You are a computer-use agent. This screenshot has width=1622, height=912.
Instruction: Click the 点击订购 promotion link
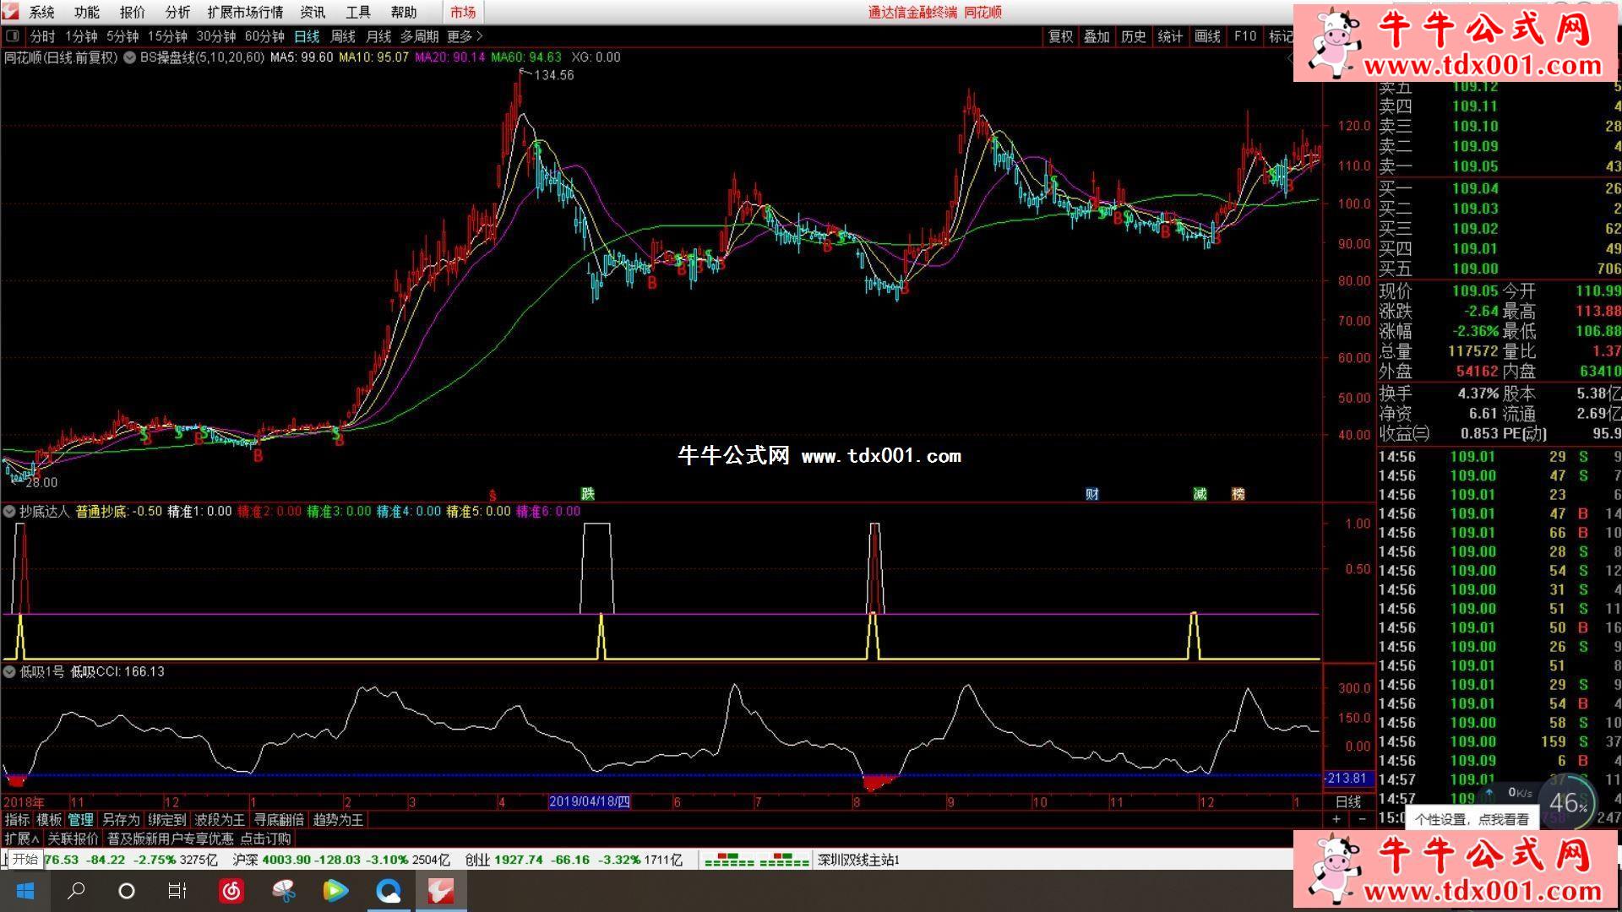[x=265, y=839]
